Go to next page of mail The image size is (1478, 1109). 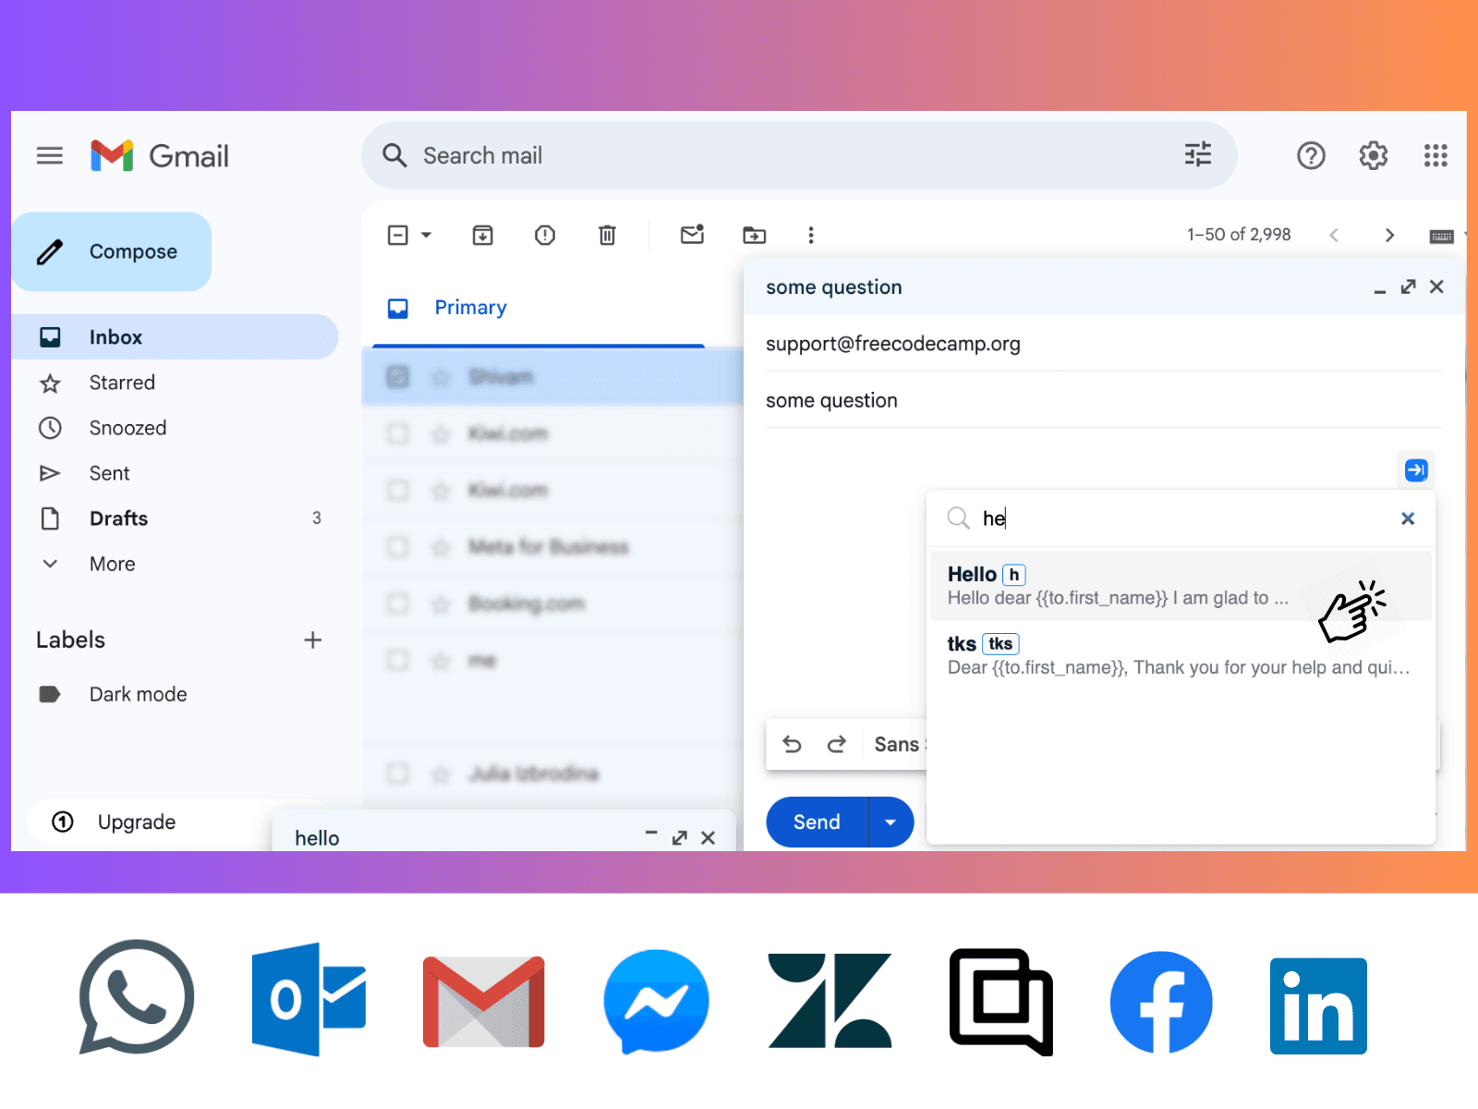pos(1389,235)
